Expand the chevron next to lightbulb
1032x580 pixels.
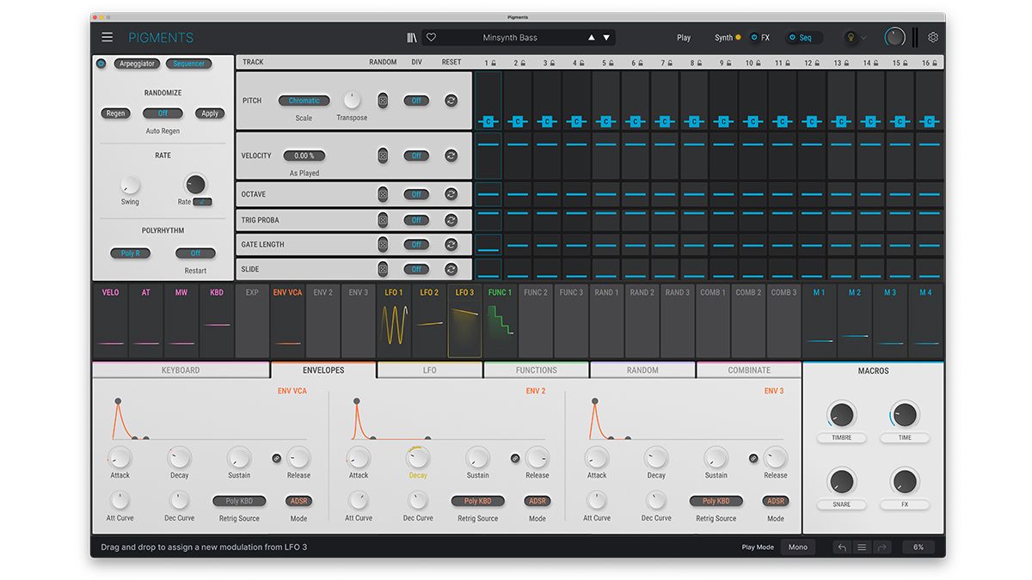[x=863, y=38]
